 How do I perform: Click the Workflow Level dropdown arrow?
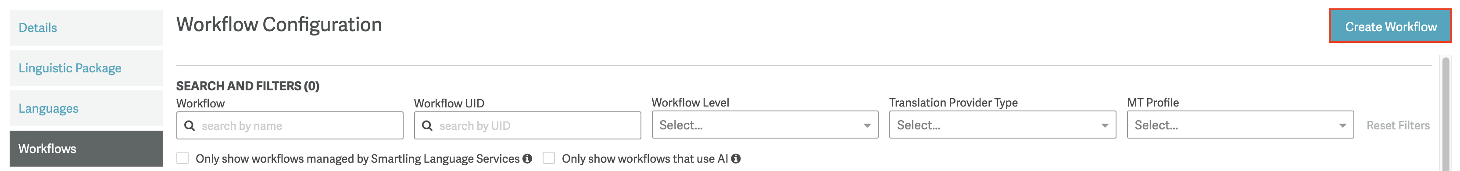867,126
